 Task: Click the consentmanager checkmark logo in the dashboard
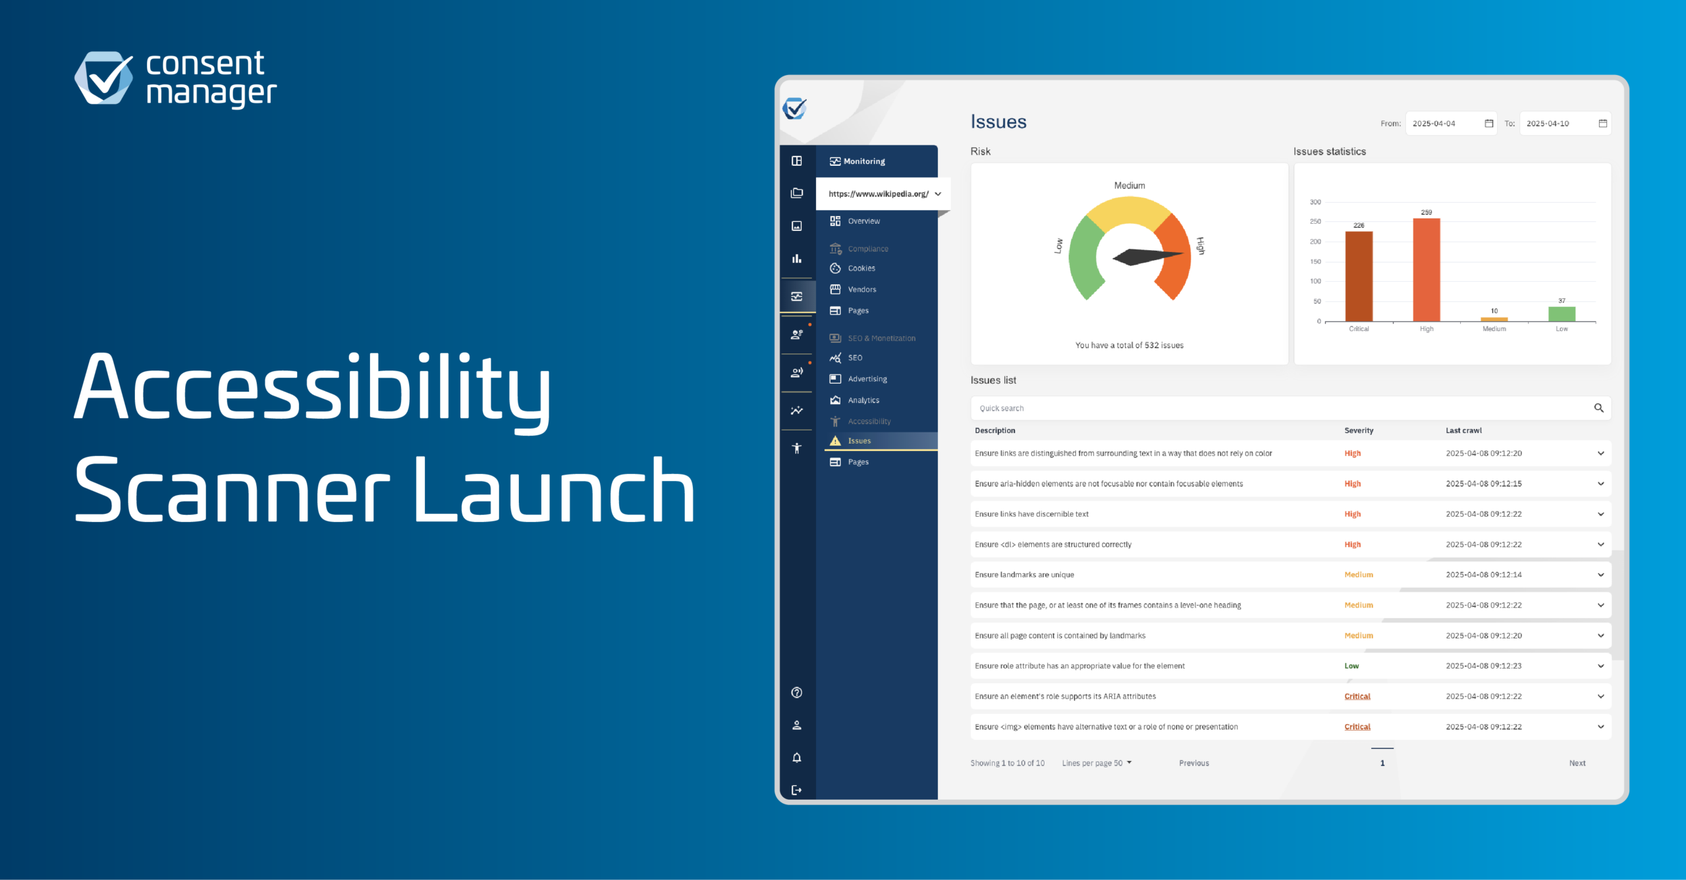pos(795,109)
